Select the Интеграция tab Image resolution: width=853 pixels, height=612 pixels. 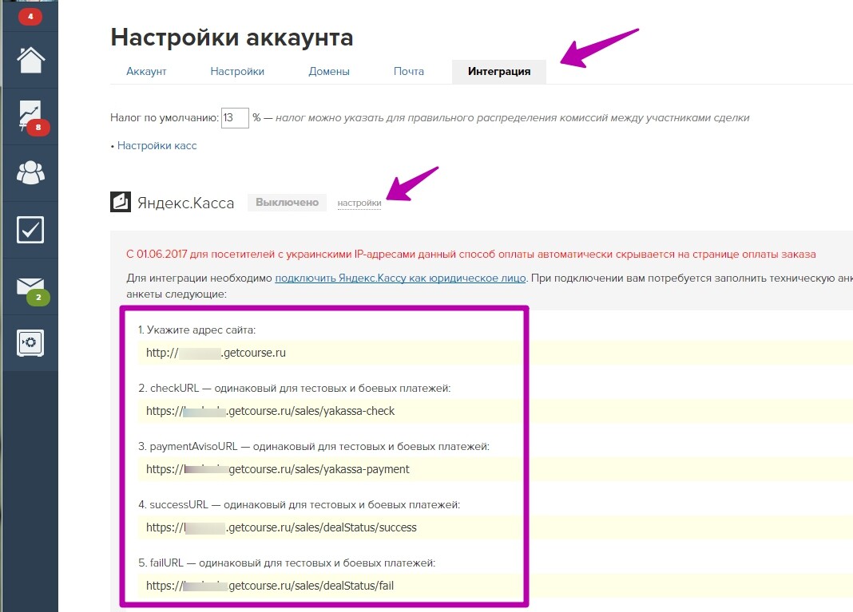[499, 71]
